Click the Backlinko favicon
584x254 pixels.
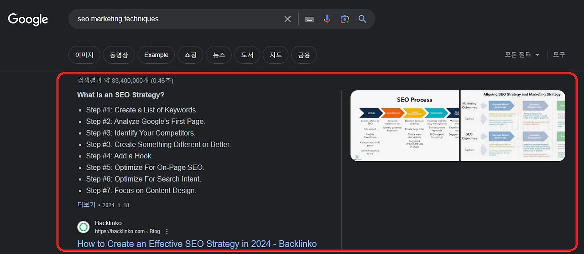(x=83, y=227)
